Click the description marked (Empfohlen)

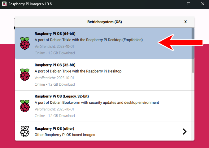click(89, 40)
